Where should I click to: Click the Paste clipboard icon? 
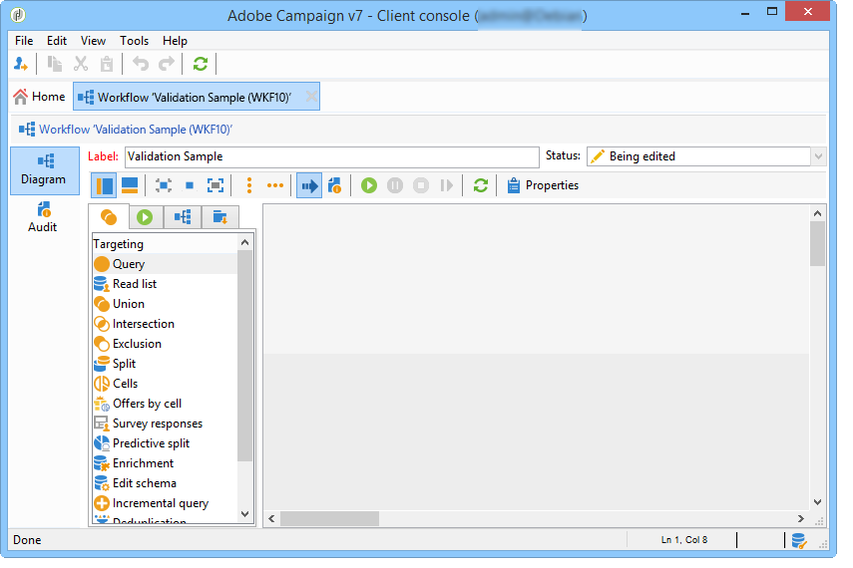107,64
